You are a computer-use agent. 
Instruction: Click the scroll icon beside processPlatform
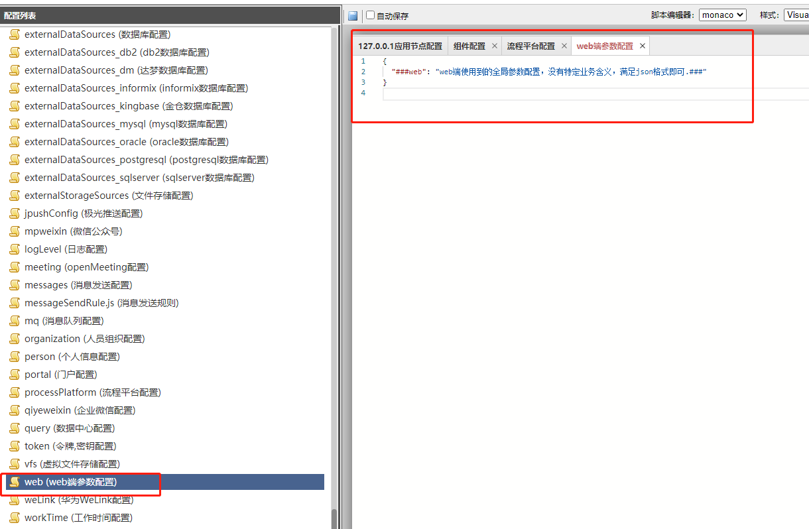(15, 392)
